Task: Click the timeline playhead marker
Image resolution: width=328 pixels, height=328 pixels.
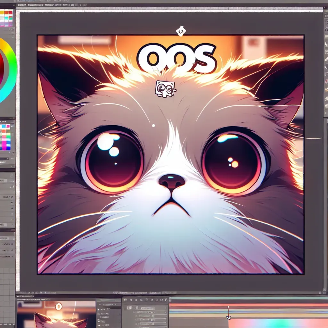Action: 228,307
